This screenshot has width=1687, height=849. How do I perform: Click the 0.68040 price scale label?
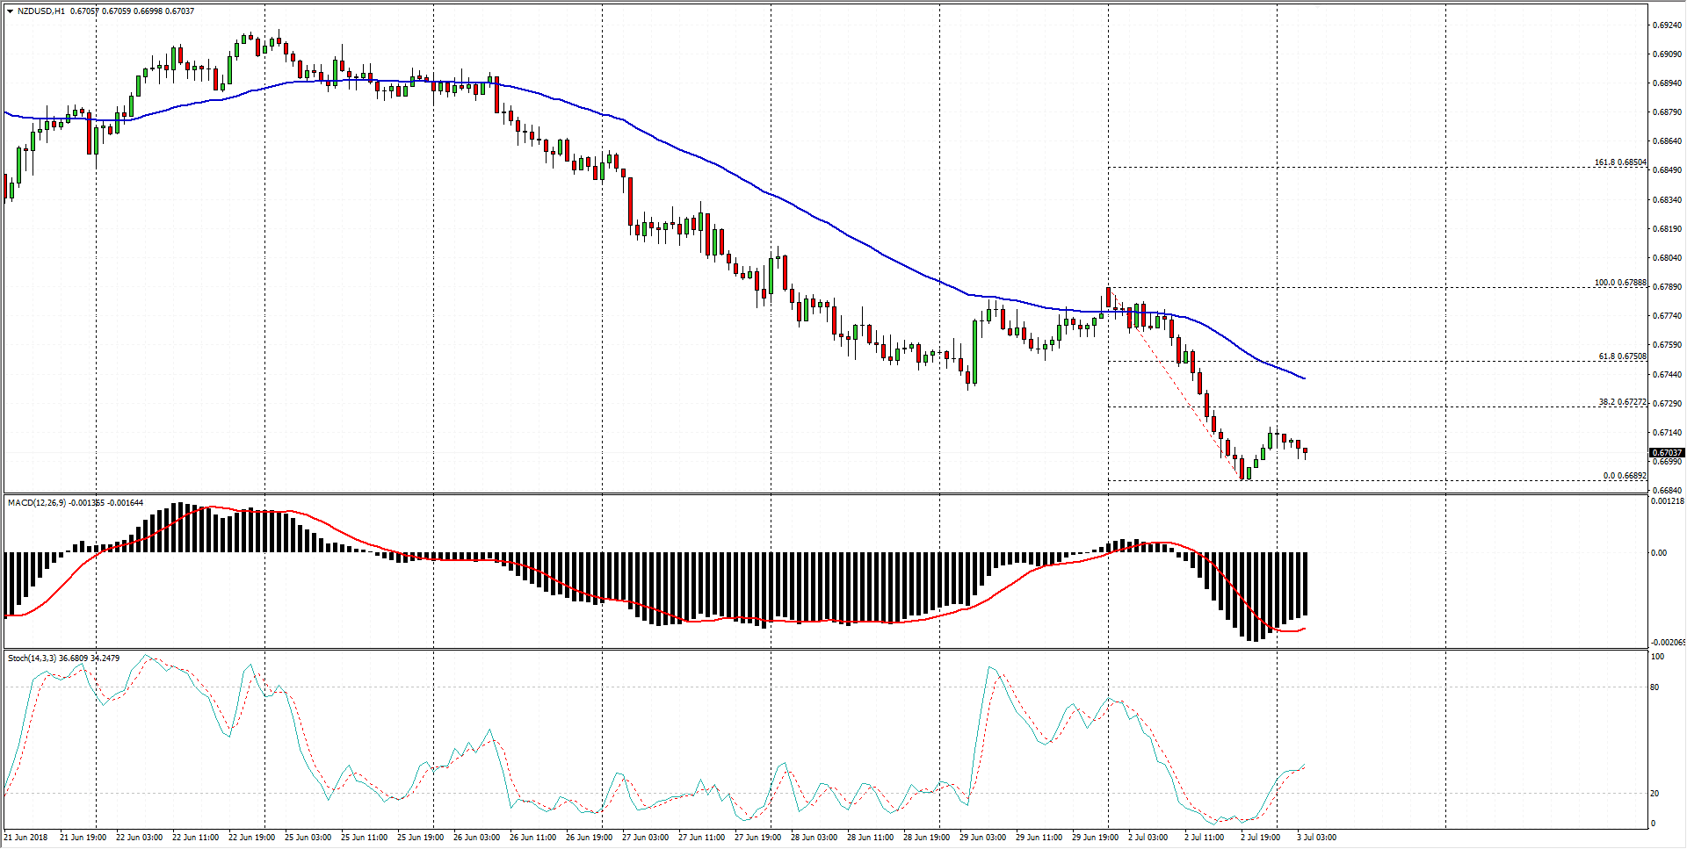point(1667,258)
